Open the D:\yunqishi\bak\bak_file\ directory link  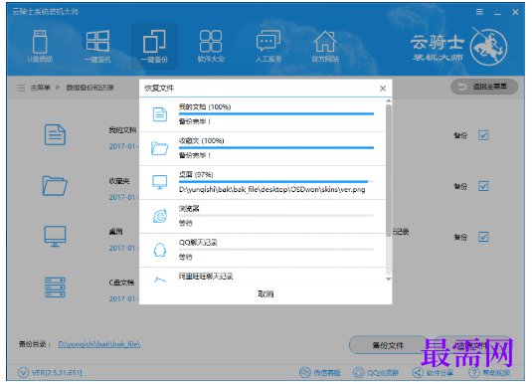pyautogui.click(x=99, y=344)
